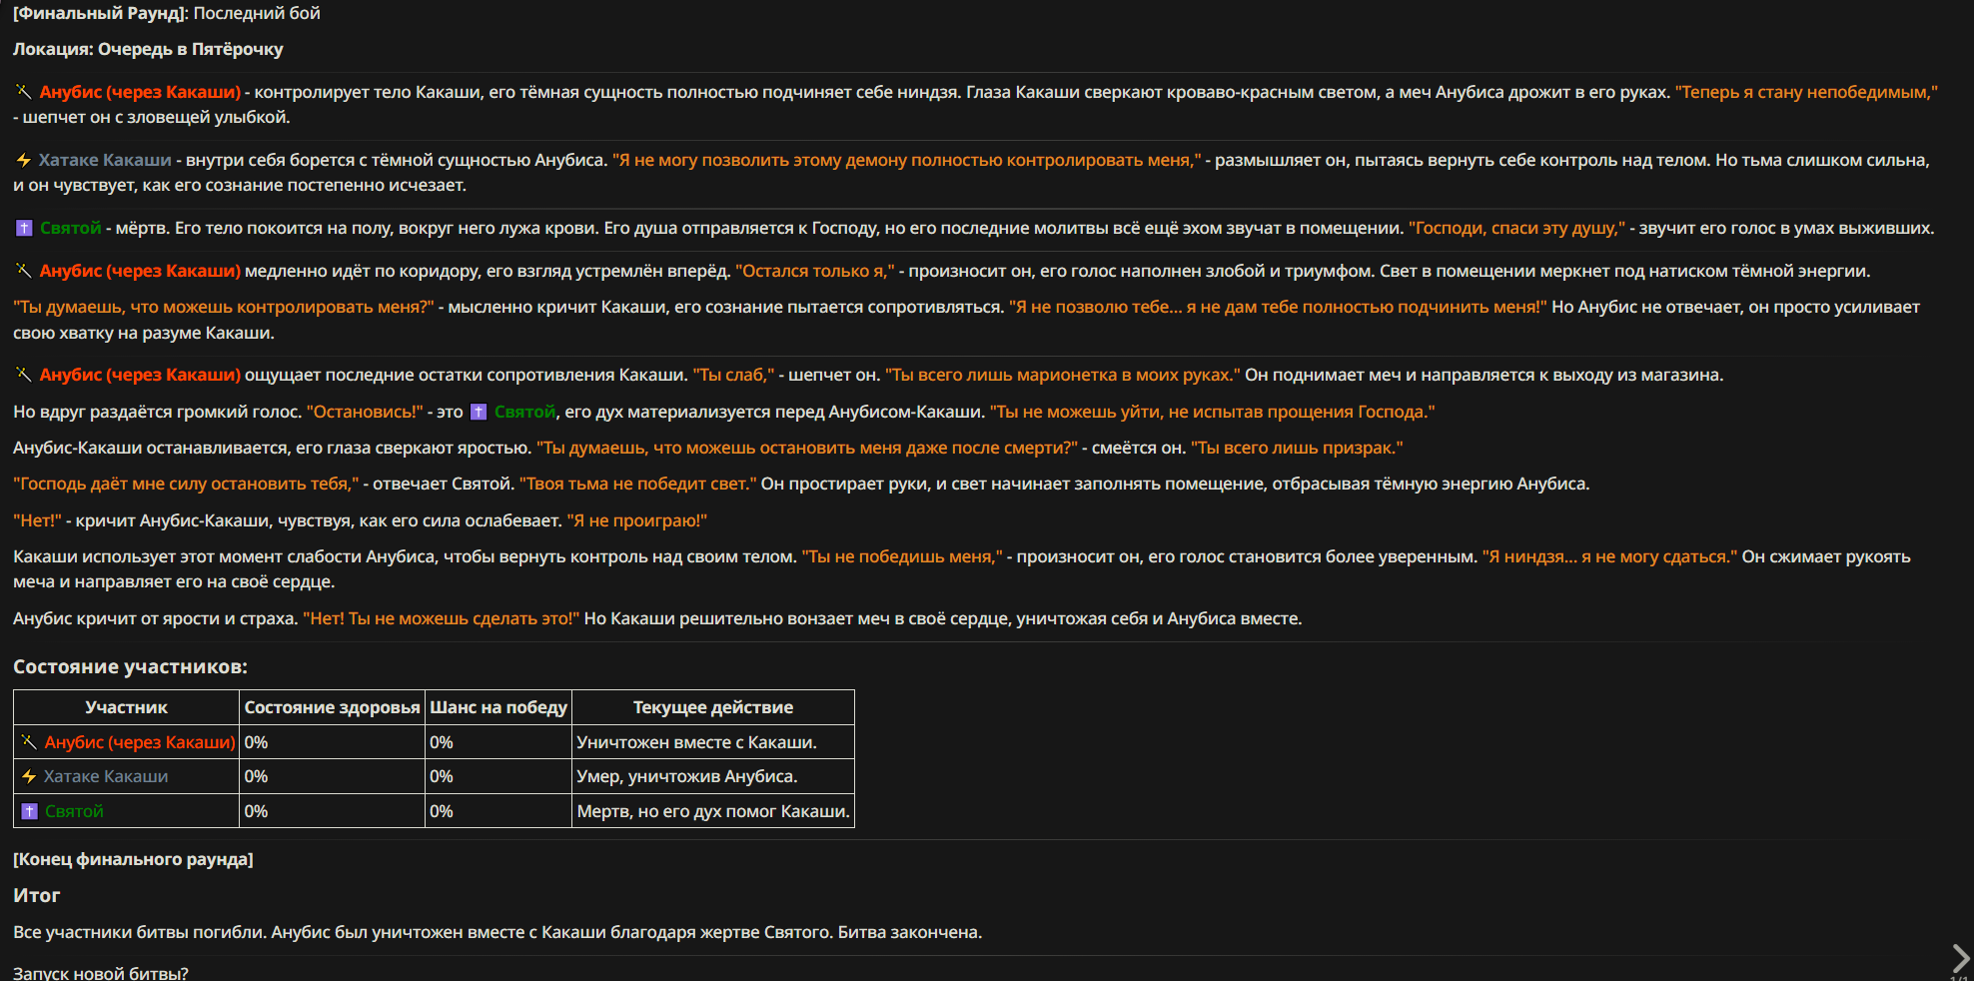This screenshot has width=1974, height=981.
Task: Click the line "[Конец финального раунда]"
Action: [133, 859]
